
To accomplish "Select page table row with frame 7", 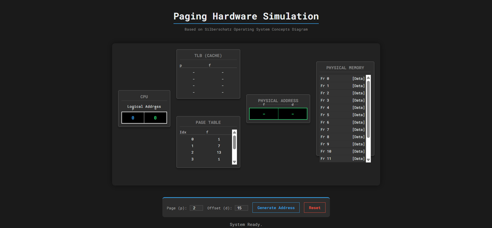I will pos(206,146).
